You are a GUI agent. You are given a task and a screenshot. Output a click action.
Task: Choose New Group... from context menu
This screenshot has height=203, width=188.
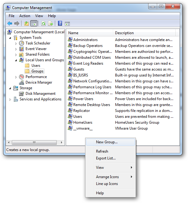110,142
